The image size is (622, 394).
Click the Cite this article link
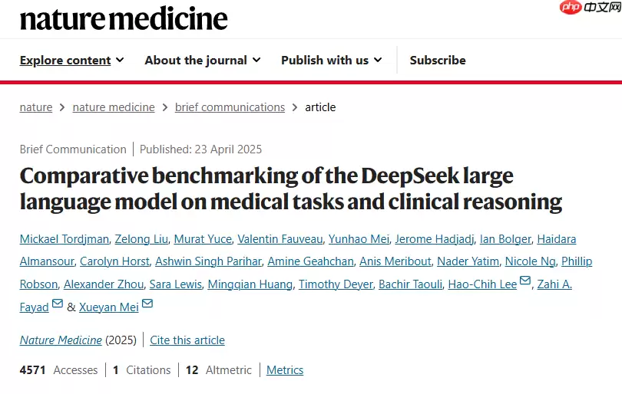tap(187, 340)
